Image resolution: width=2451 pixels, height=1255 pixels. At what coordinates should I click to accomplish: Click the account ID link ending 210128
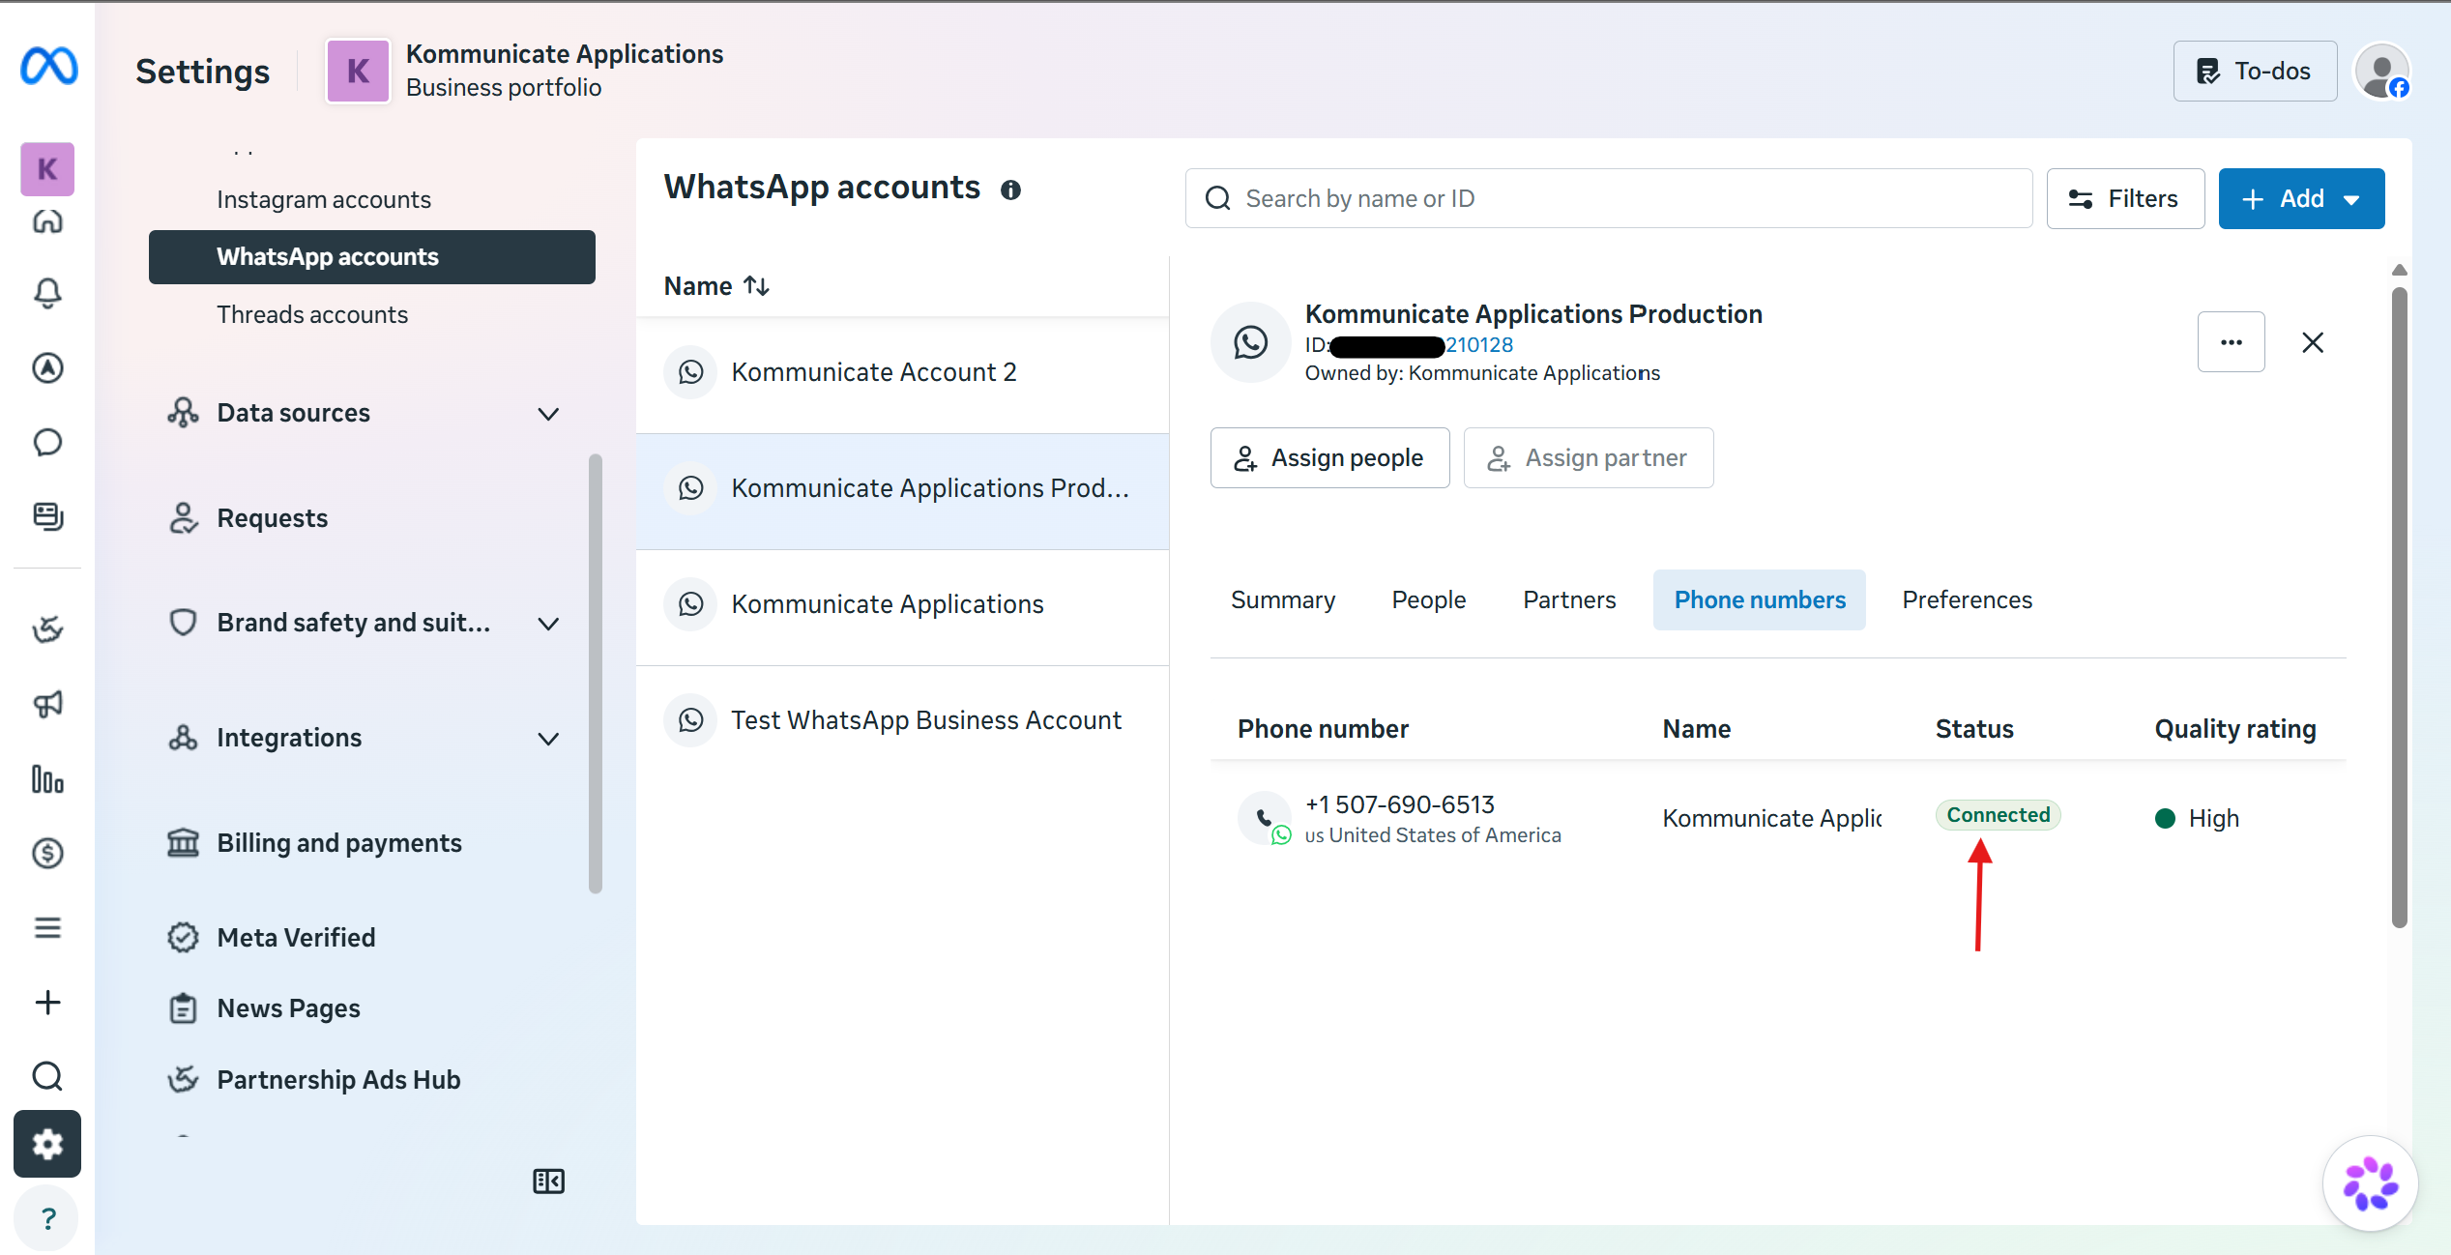[x=1479, y=345]
